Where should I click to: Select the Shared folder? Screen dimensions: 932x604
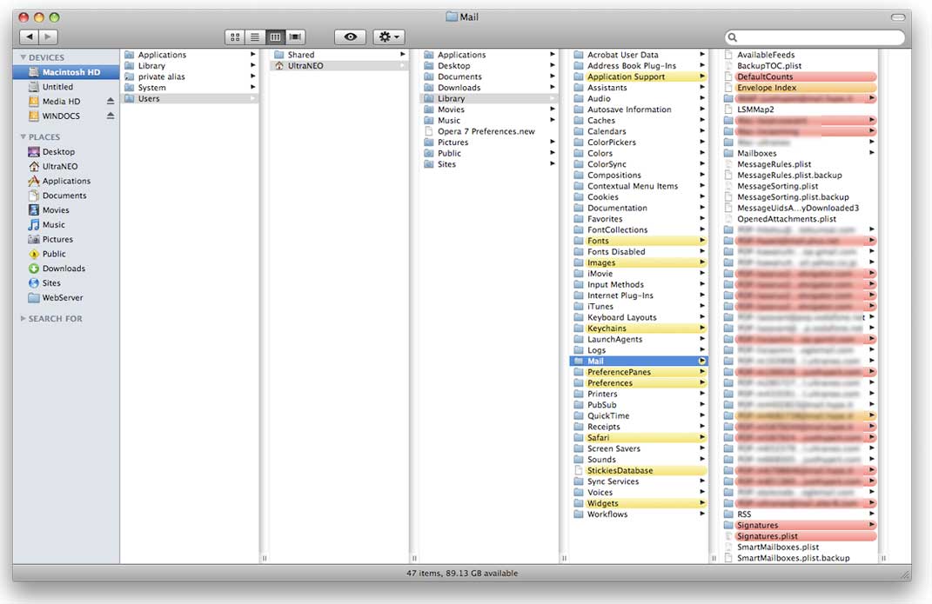(339, 55)
